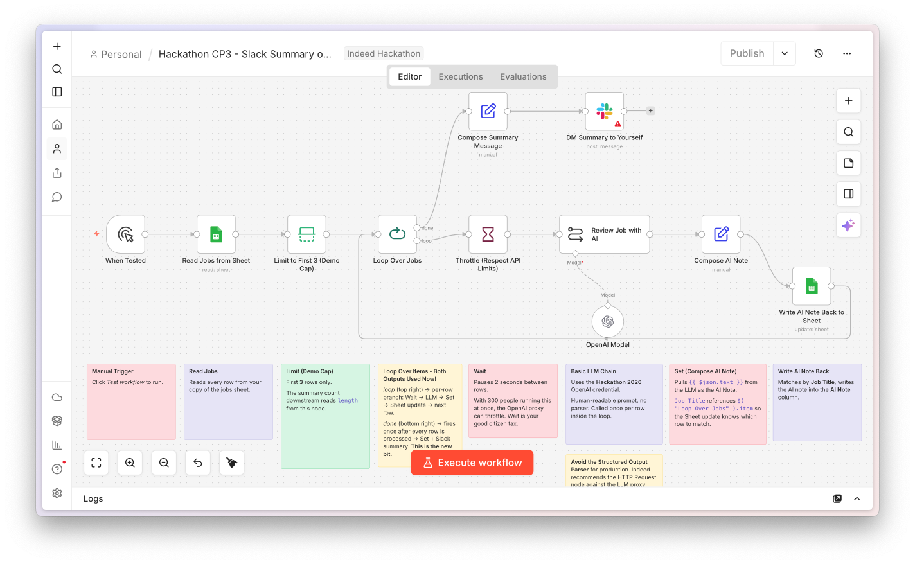This screenshot has width=915, height=564.
Task: Click the share/upload icon in sidebar
Action: pos(57,173)
